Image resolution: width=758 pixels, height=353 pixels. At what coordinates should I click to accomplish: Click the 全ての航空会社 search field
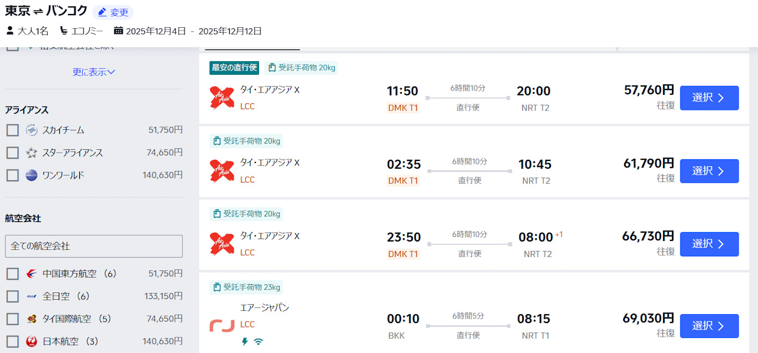click(94, 246)
